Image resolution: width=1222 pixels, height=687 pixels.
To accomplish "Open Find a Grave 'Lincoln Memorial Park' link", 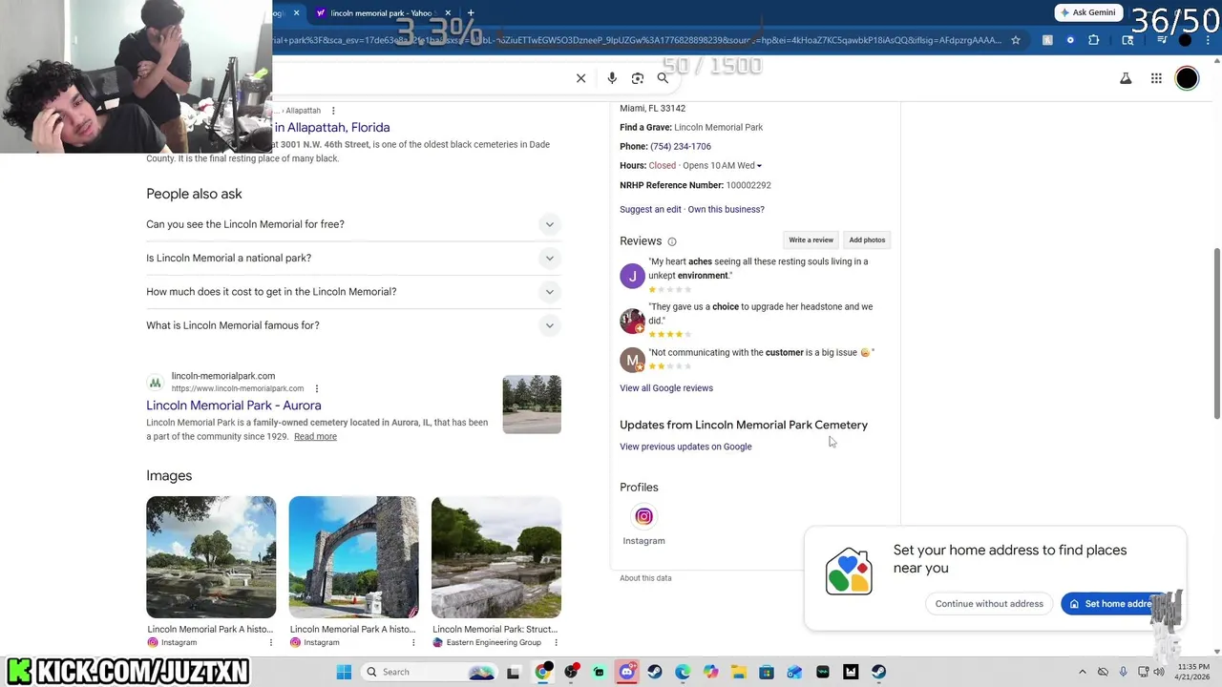I will tap(719, 127).
